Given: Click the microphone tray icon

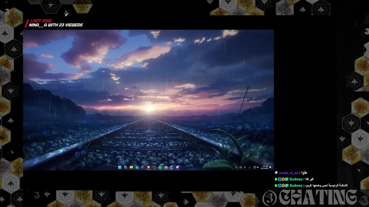Looking at the screenshot, I should tap(245, 167).
